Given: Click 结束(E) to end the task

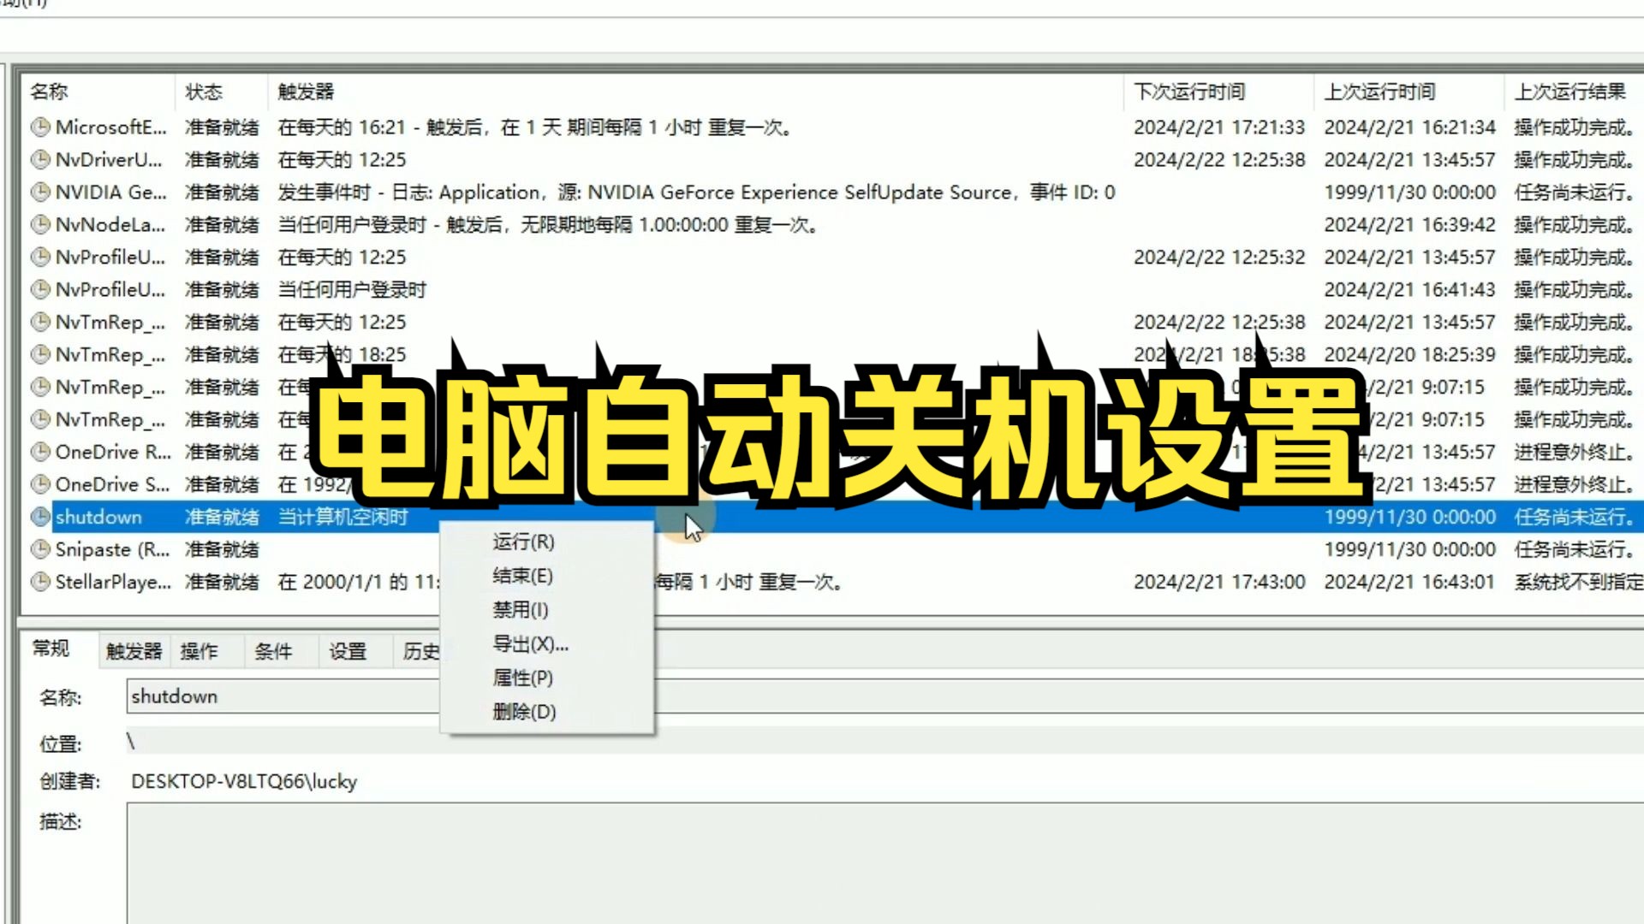Looking at the screenshot, I should coord(521,576).
